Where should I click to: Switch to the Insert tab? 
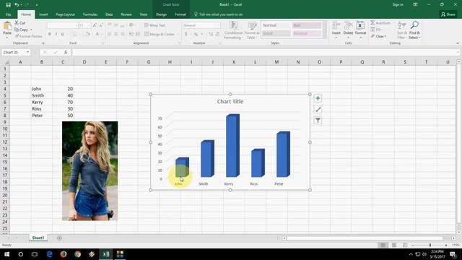pos(43,14)
